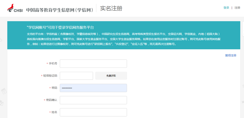Screen dimensions: 244x118
Task: Focus the 短信验证码 input field
Action: click(x=76, y=76)
